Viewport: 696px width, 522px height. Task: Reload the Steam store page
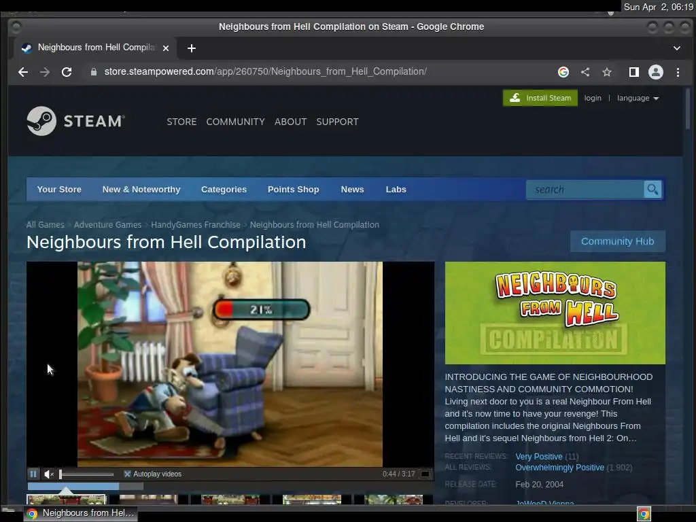(67, 72)
